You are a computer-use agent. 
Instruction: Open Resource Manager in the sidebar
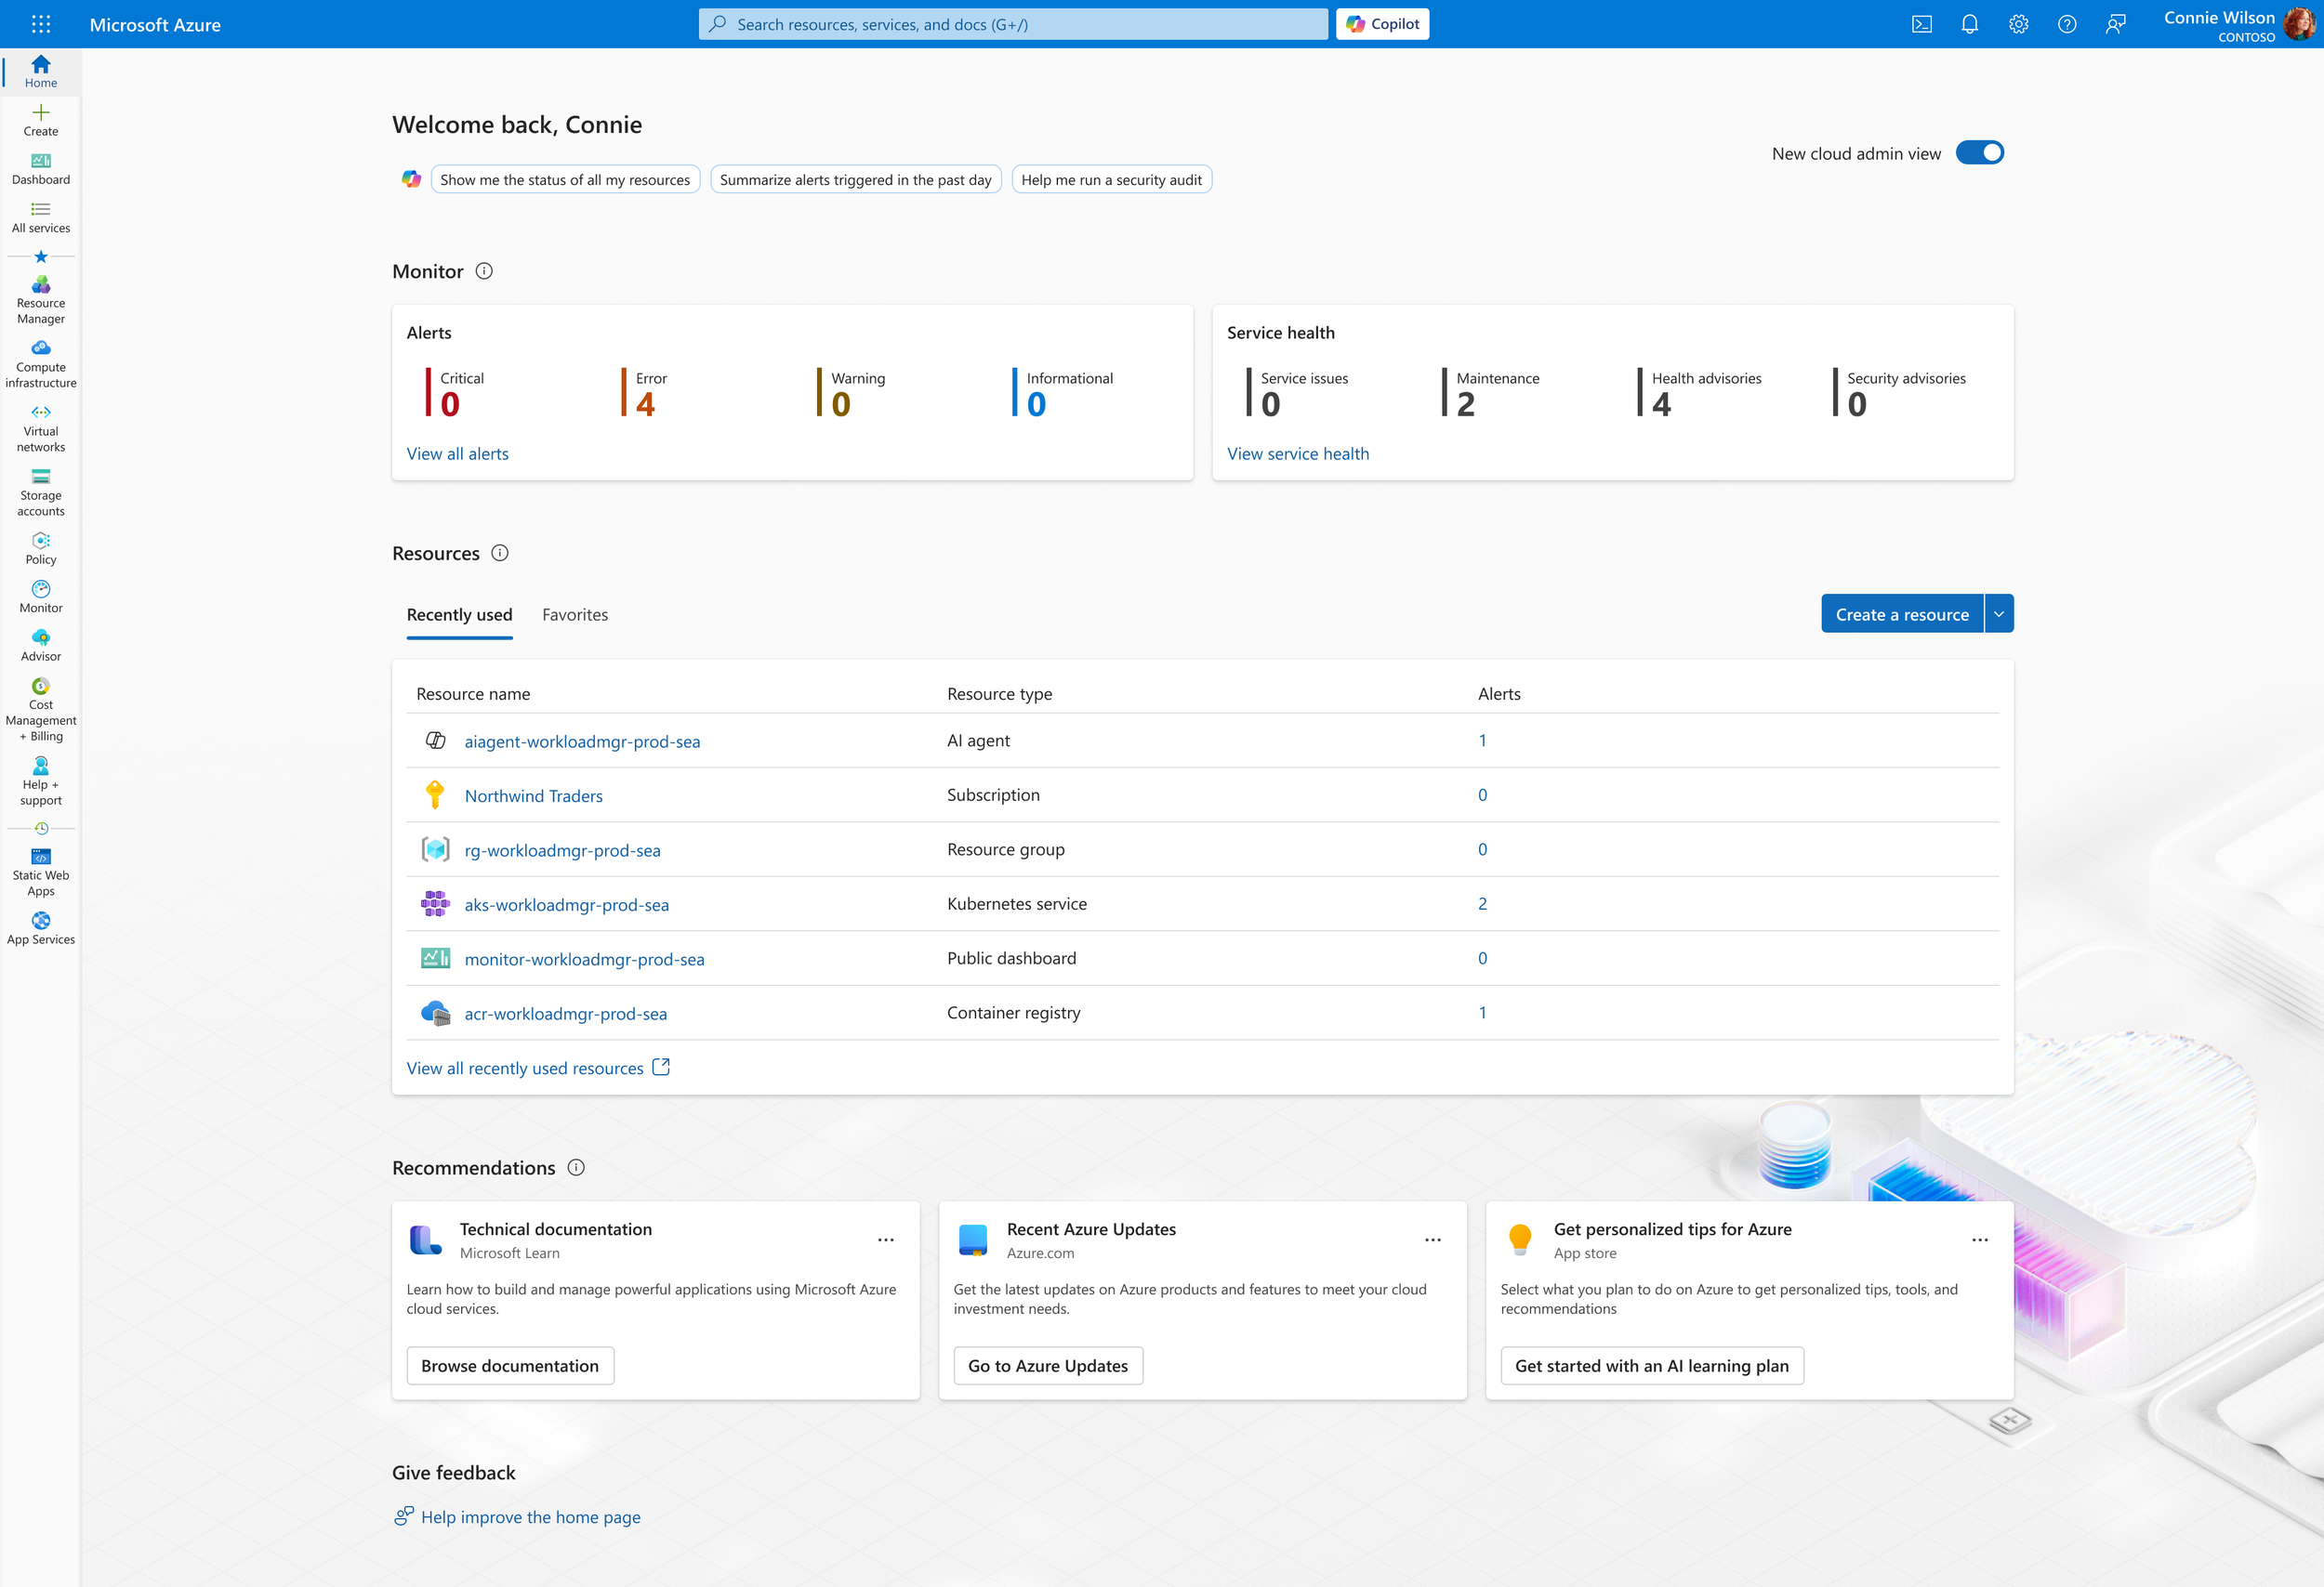pyautogui.click(x=41, y=300)
